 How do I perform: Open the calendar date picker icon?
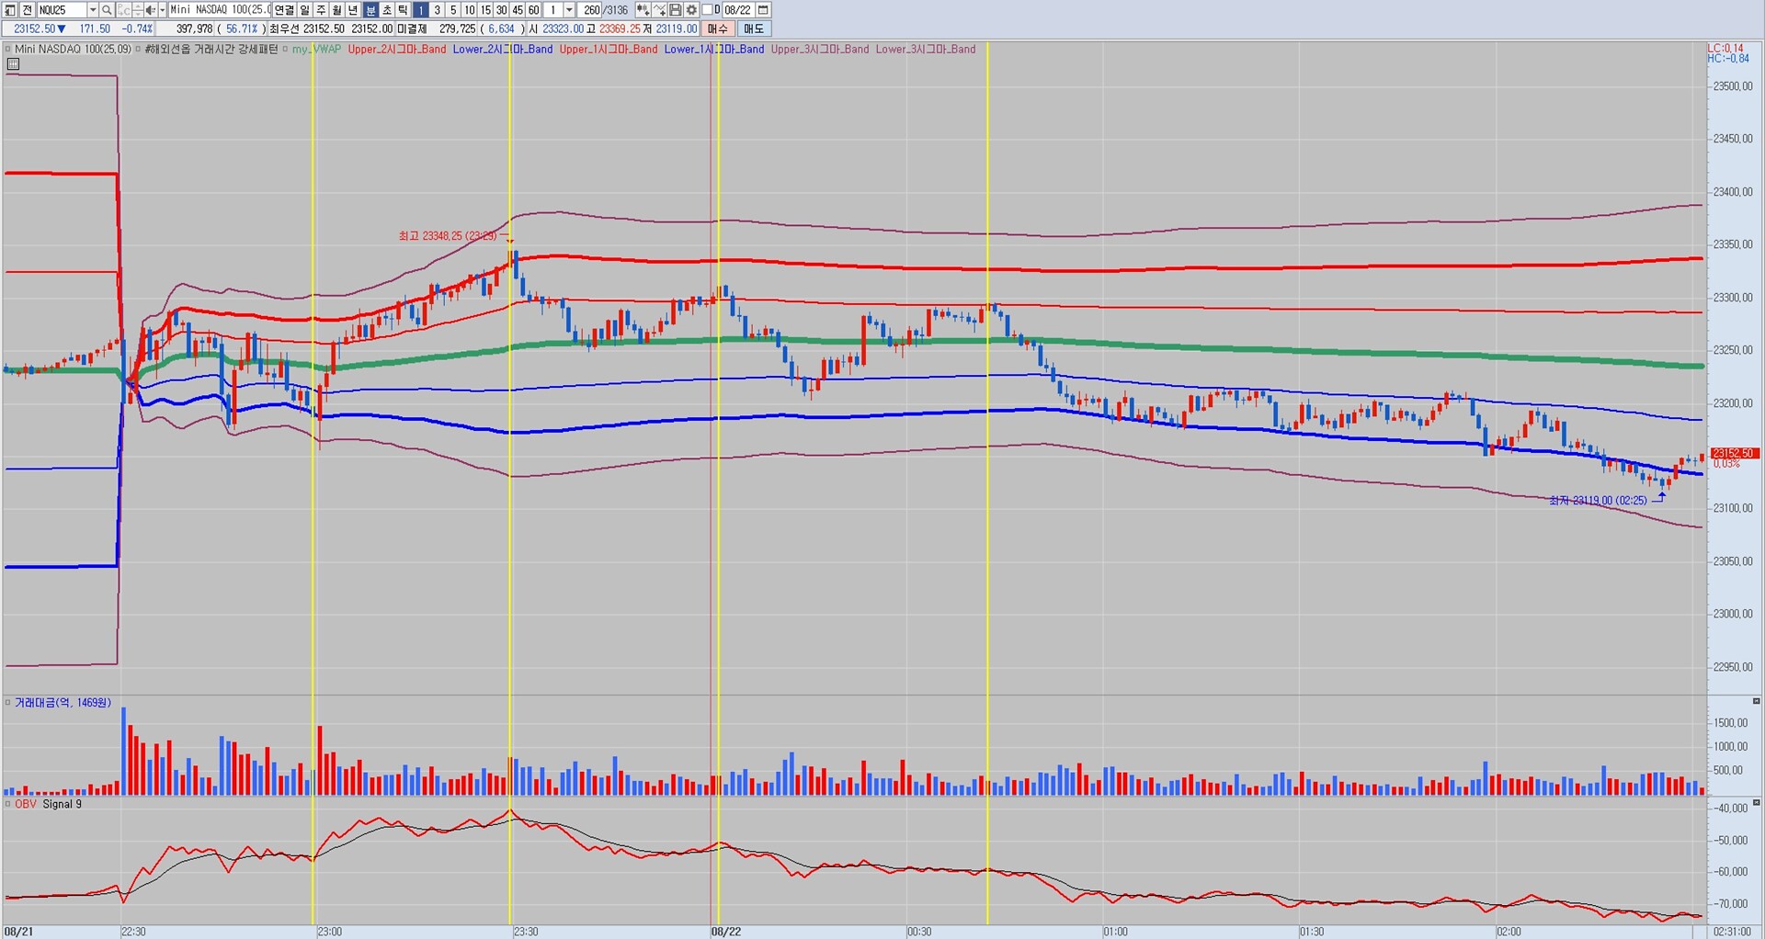(763, 10)
